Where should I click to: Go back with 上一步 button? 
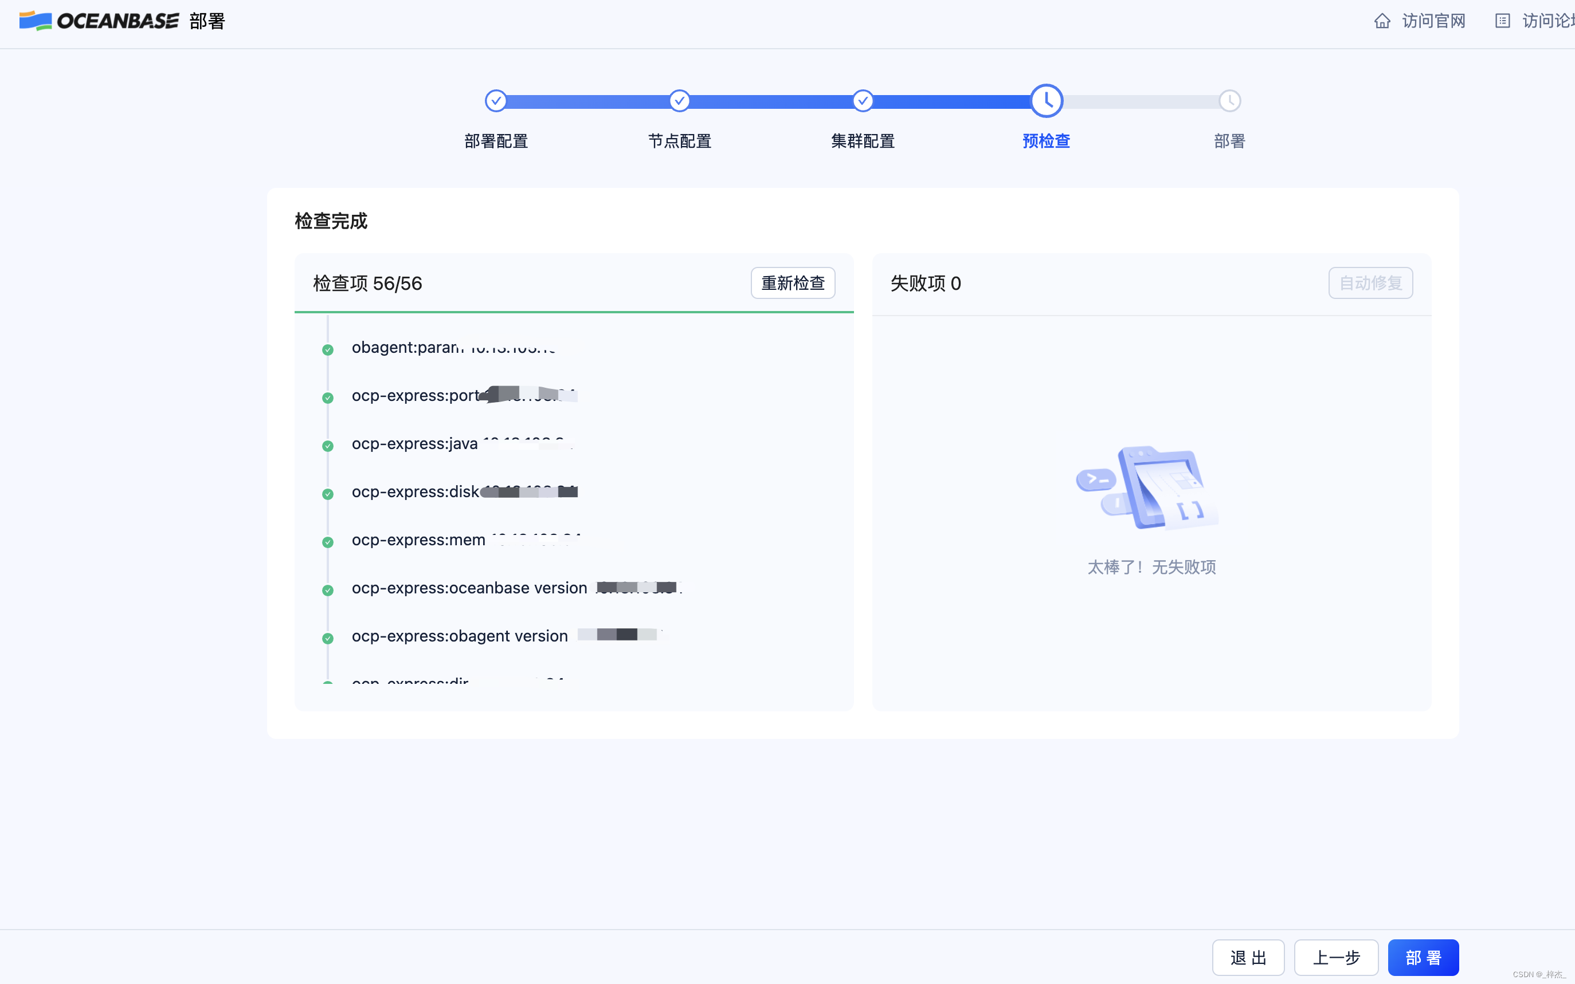point(1335,957)
